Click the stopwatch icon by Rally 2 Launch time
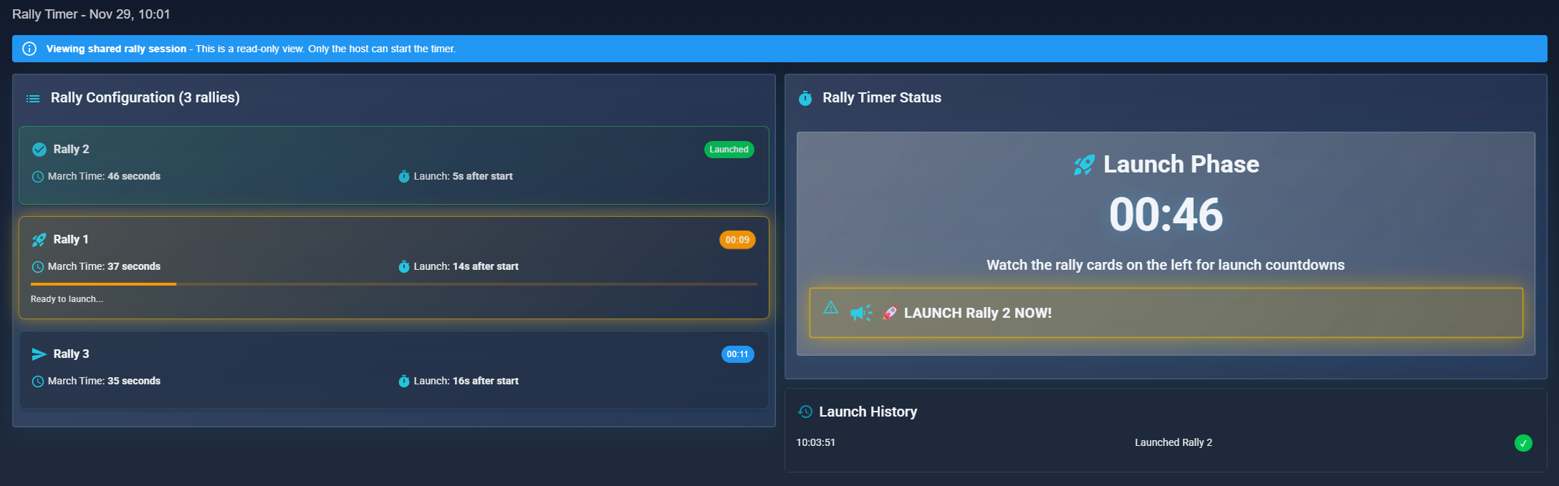Image resolution: width=1559 pixels, height=486 pixels. coord(404,177)
